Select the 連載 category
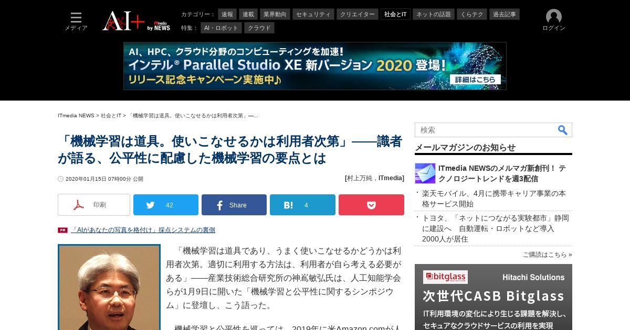Viewport: 630px width, 330px height. click(248, 14)
